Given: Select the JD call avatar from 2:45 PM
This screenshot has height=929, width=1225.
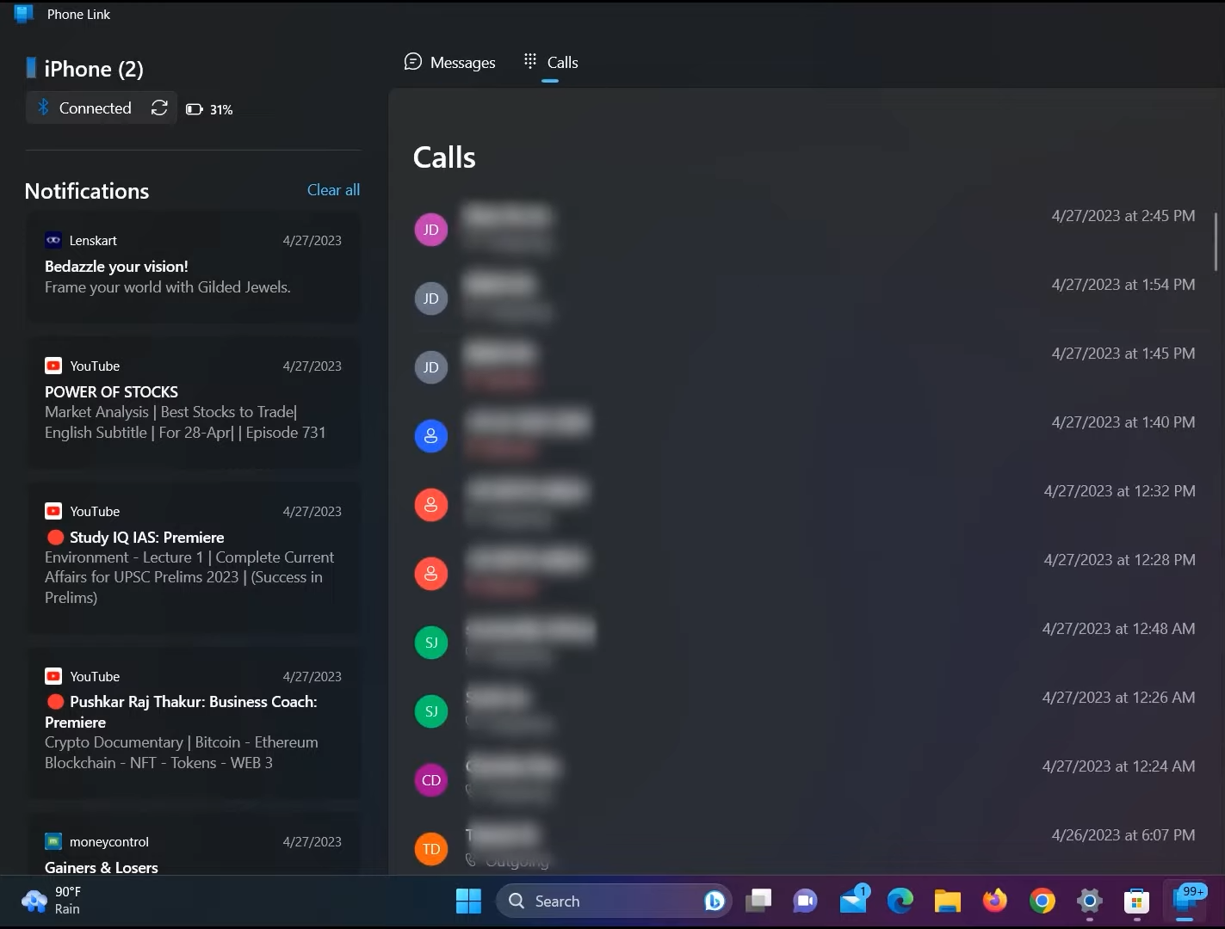Looking at the screenshot, I should point(431,230).
